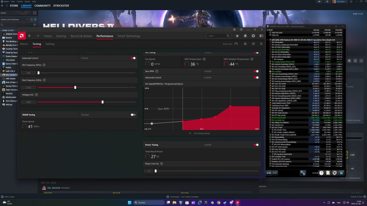Toggle Zero RPM switch
The height and width of the screenshot is (206, 367).
[256, 71]
